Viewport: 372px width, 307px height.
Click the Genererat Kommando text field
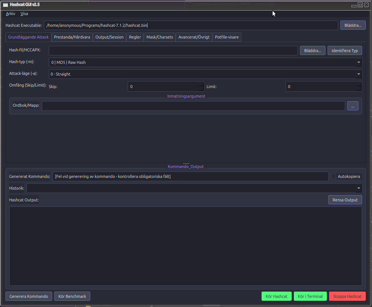190,176
